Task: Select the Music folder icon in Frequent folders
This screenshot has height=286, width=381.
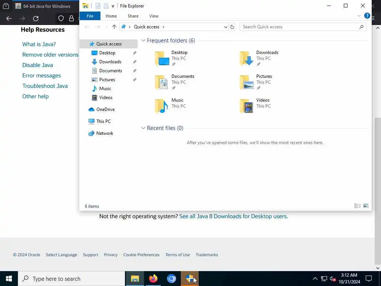Action: 162,106
